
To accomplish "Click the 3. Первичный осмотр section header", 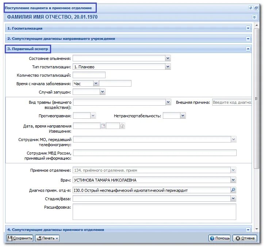I will [128, 49].
